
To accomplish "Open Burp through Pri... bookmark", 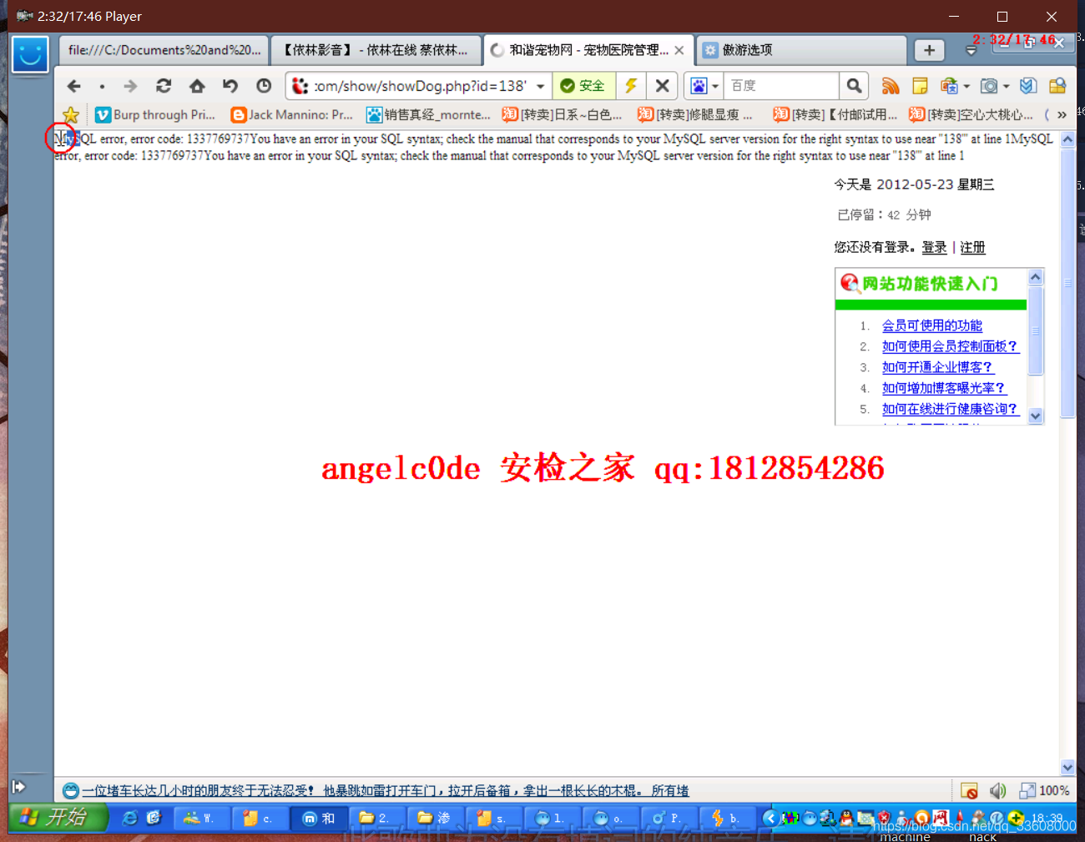I will point(156,114).
